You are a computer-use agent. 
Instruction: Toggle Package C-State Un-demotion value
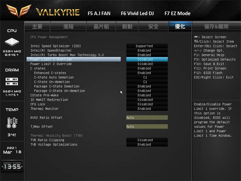[x=147, y=90]
